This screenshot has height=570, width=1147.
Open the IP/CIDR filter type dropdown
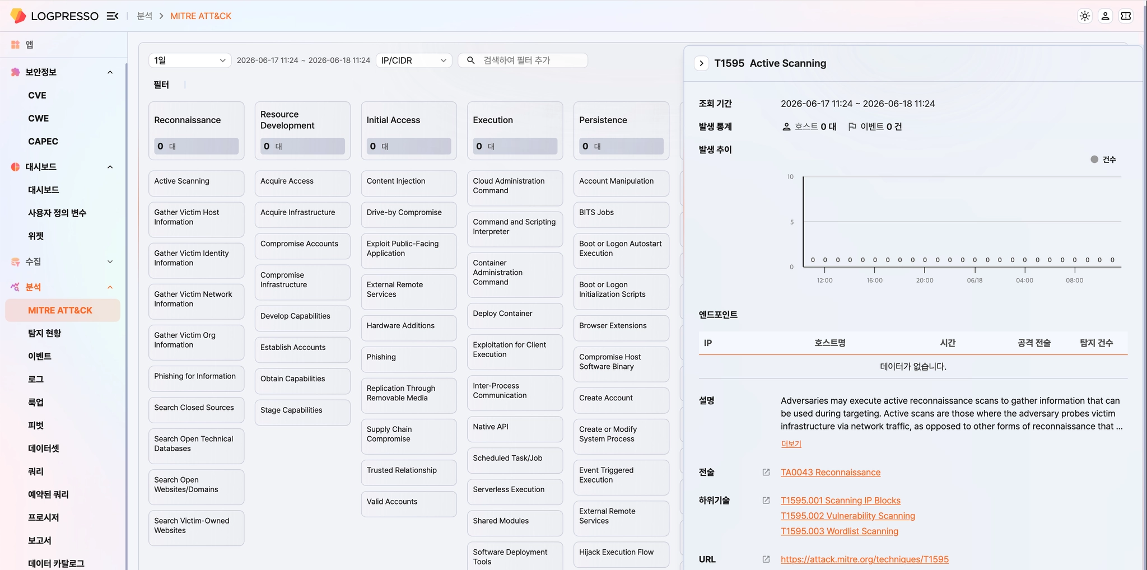tap(414, 60)
